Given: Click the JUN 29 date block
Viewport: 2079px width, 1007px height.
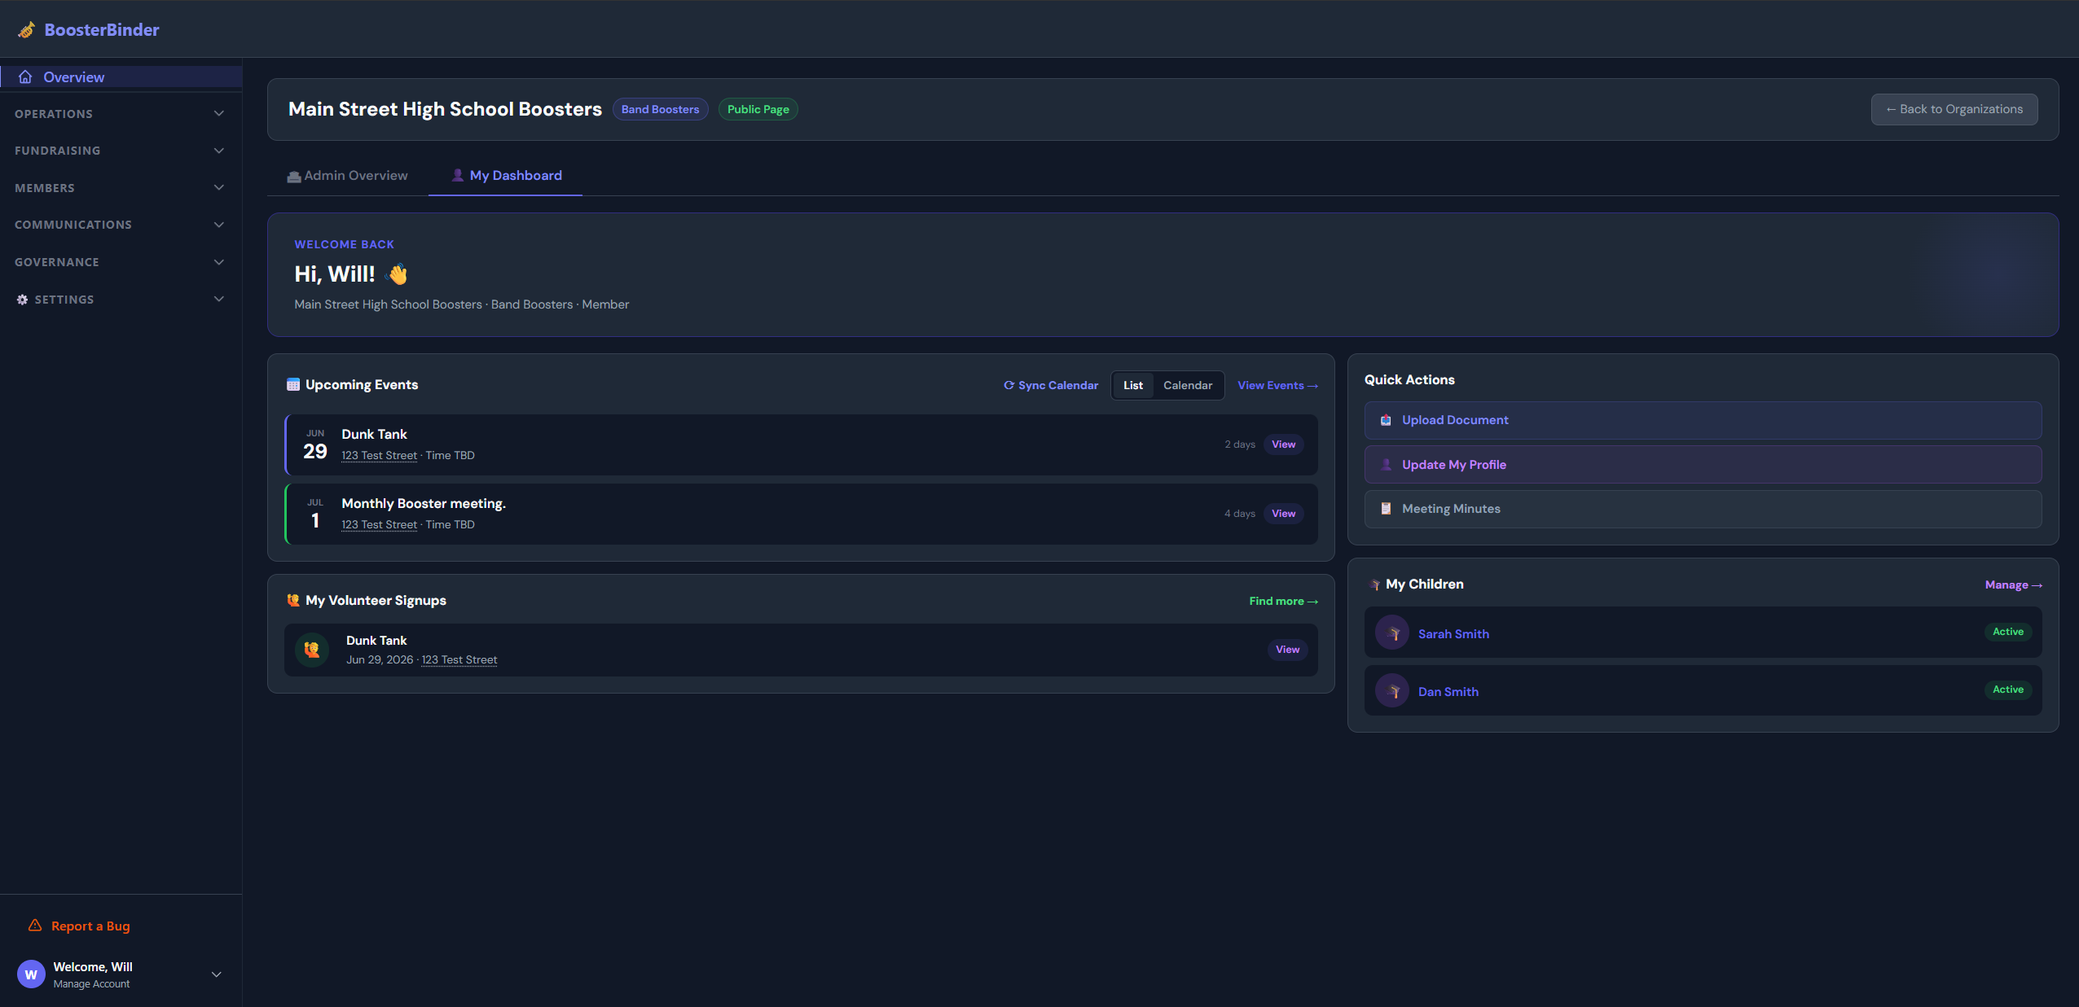Looking at the screenshot, I should click(x=315, y=445).
